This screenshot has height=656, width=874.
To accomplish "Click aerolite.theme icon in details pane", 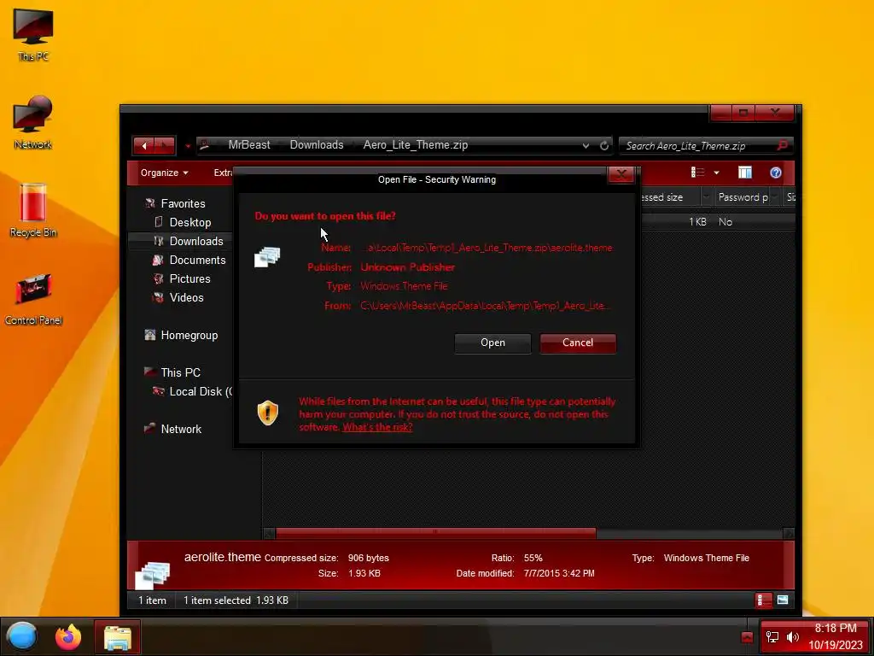I will pos(153,575).
